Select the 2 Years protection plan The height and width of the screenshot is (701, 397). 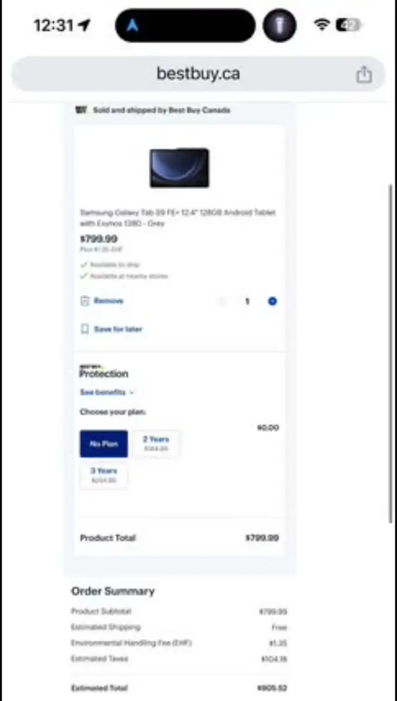pyautogui.click(x=156, y=443)
